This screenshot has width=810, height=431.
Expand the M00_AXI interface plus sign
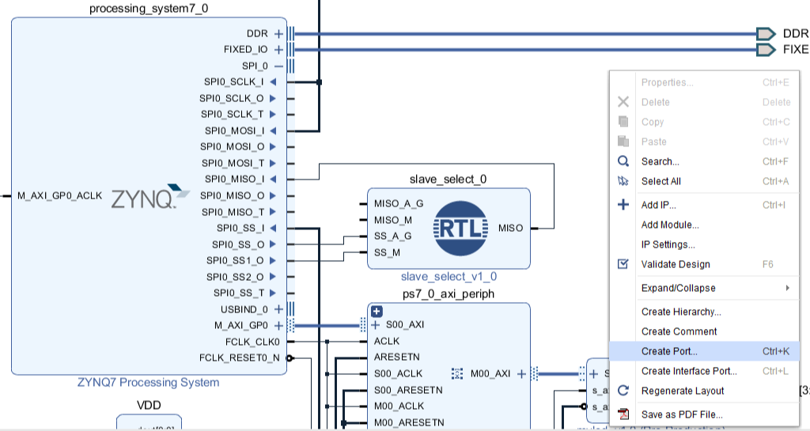[x=522, y=374]
